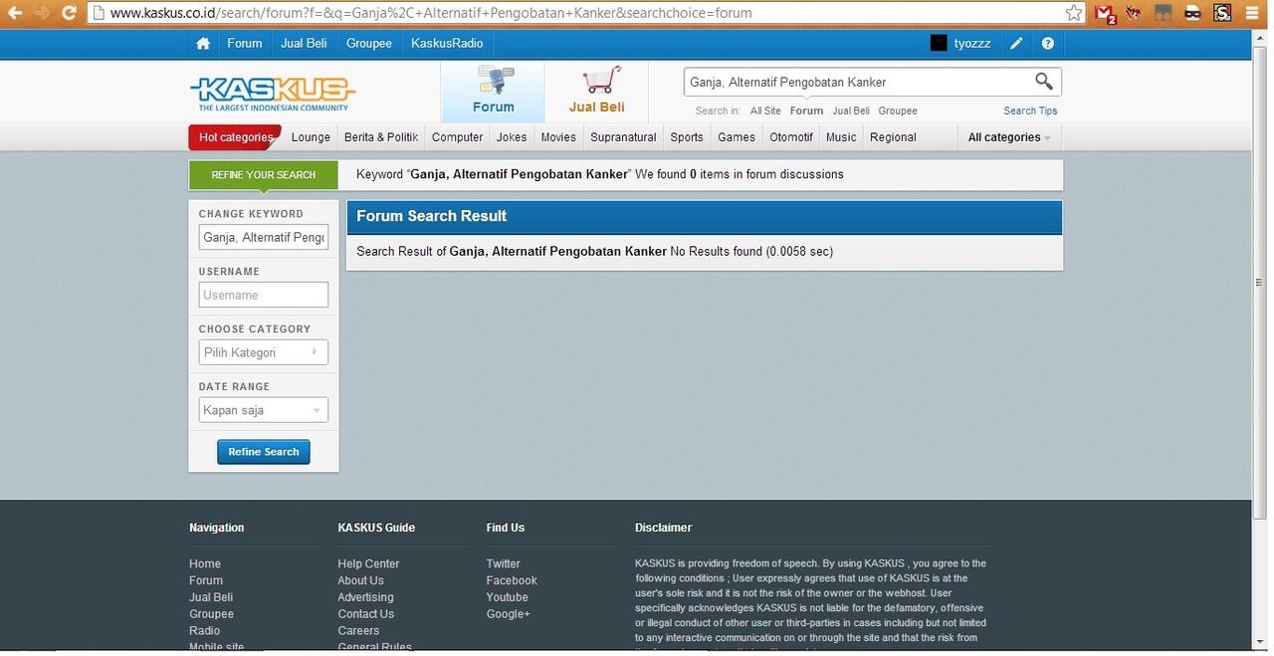Open the Music category
The image size is (1274, 656).
pyautogui.click(x=841, y=137)
